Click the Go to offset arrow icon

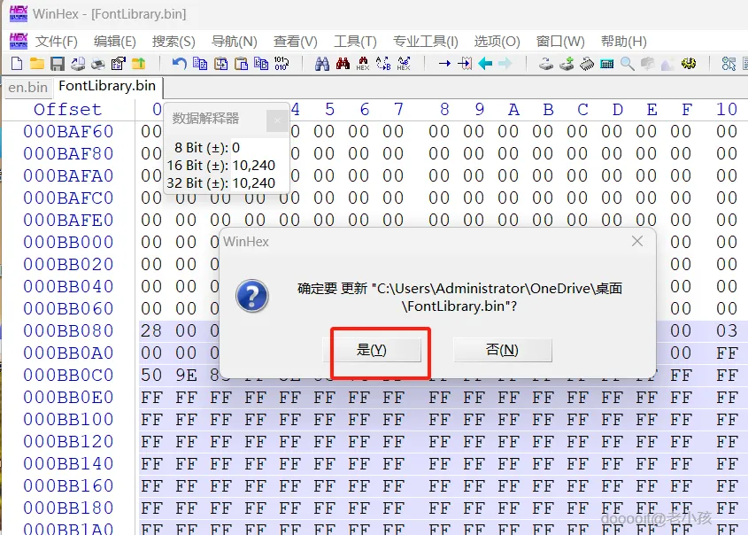pyautogui.click(x=444, y=63)
